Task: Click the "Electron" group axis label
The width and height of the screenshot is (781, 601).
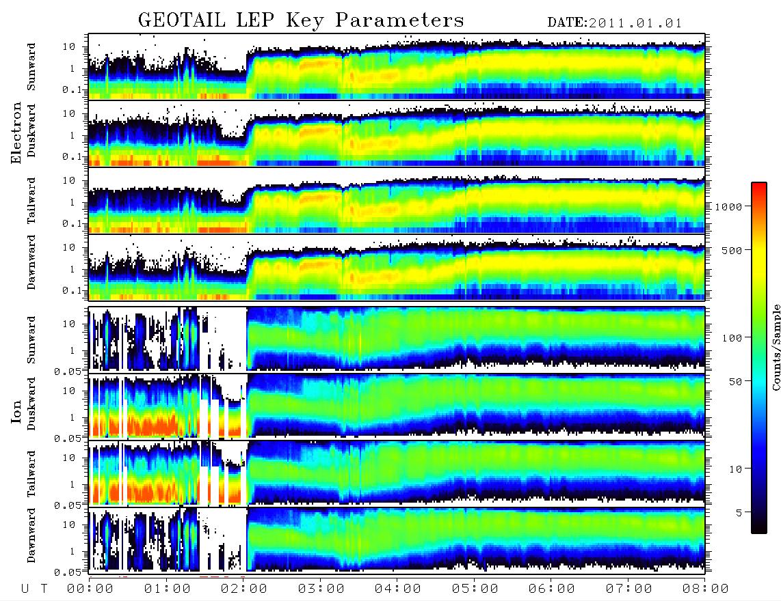Action: pos(16,132)
